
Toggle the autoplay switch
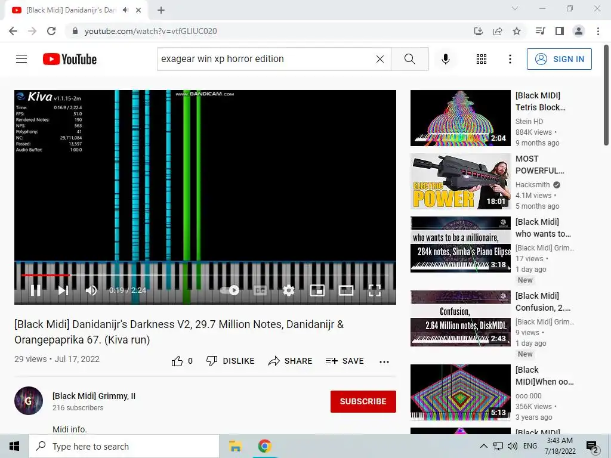pyautogui.click(x=230, y=290)
